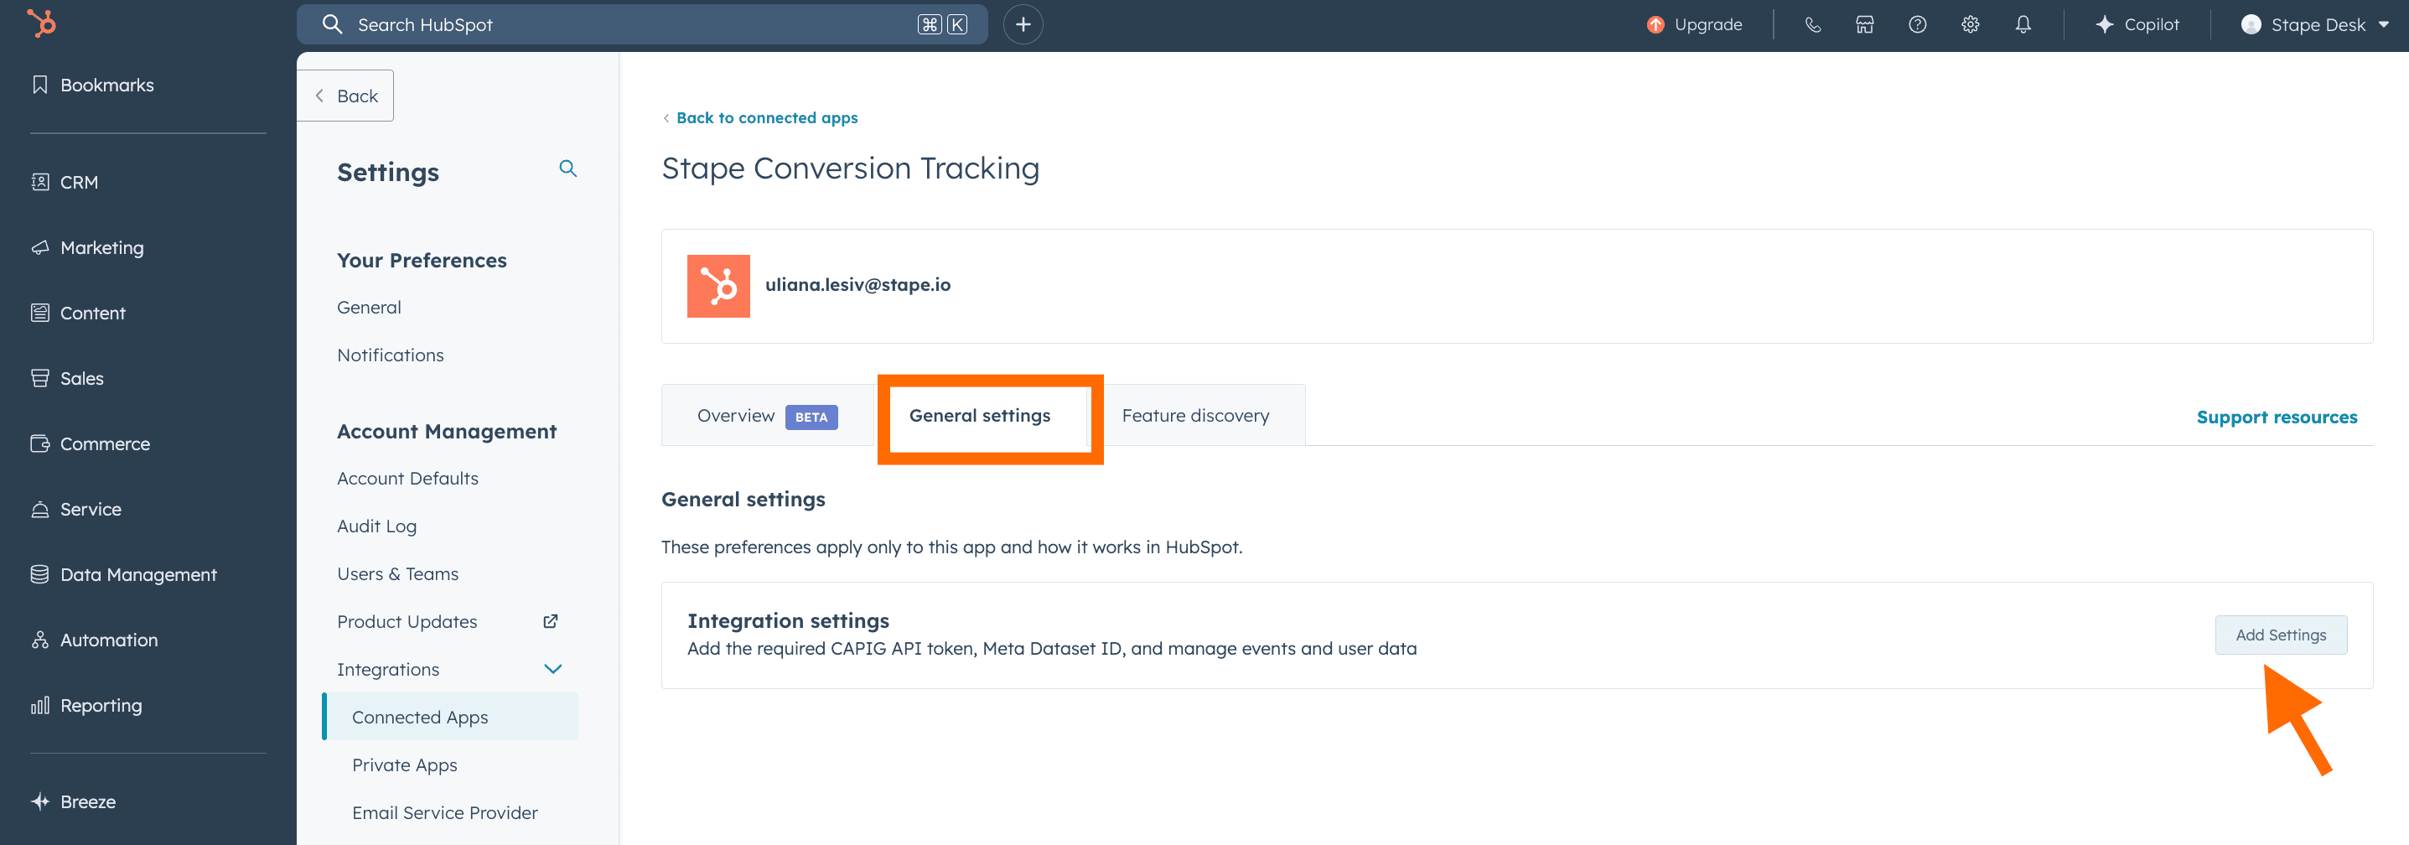Select Connected Apps under Integrations
This screenshot has height=845, width=2409.
(x=450, y=717)
